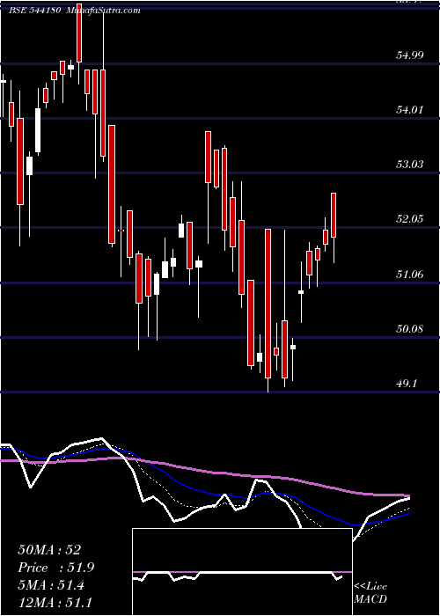
Task: Click the BSE 544180 symbol text
Action: (x=34, y=11)
